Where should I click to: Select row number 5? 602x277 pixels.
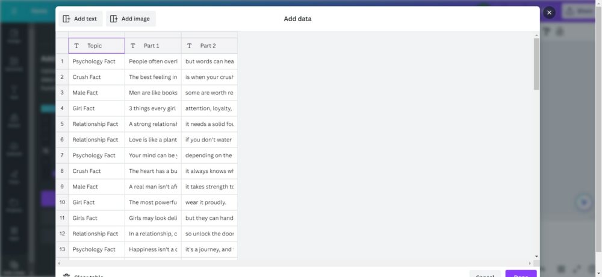coord(62,124)
